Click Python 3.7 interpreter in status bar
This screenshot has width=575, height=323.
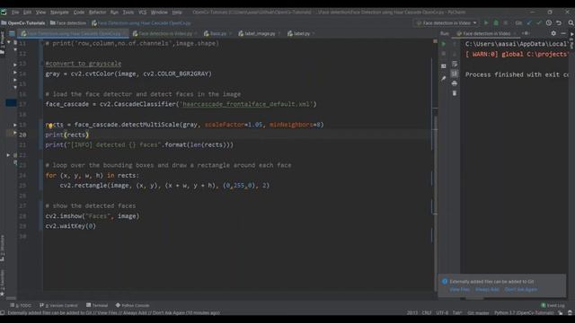click(524, 313)
